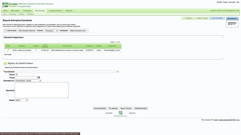Click the Reportado Por field label
Image resolution: width=241 pixels, height=135 pixels.
point(9,81)
